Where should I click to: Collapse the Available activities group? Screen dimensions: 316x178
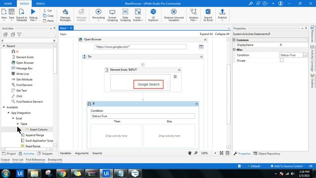click(x=4, y=107)
